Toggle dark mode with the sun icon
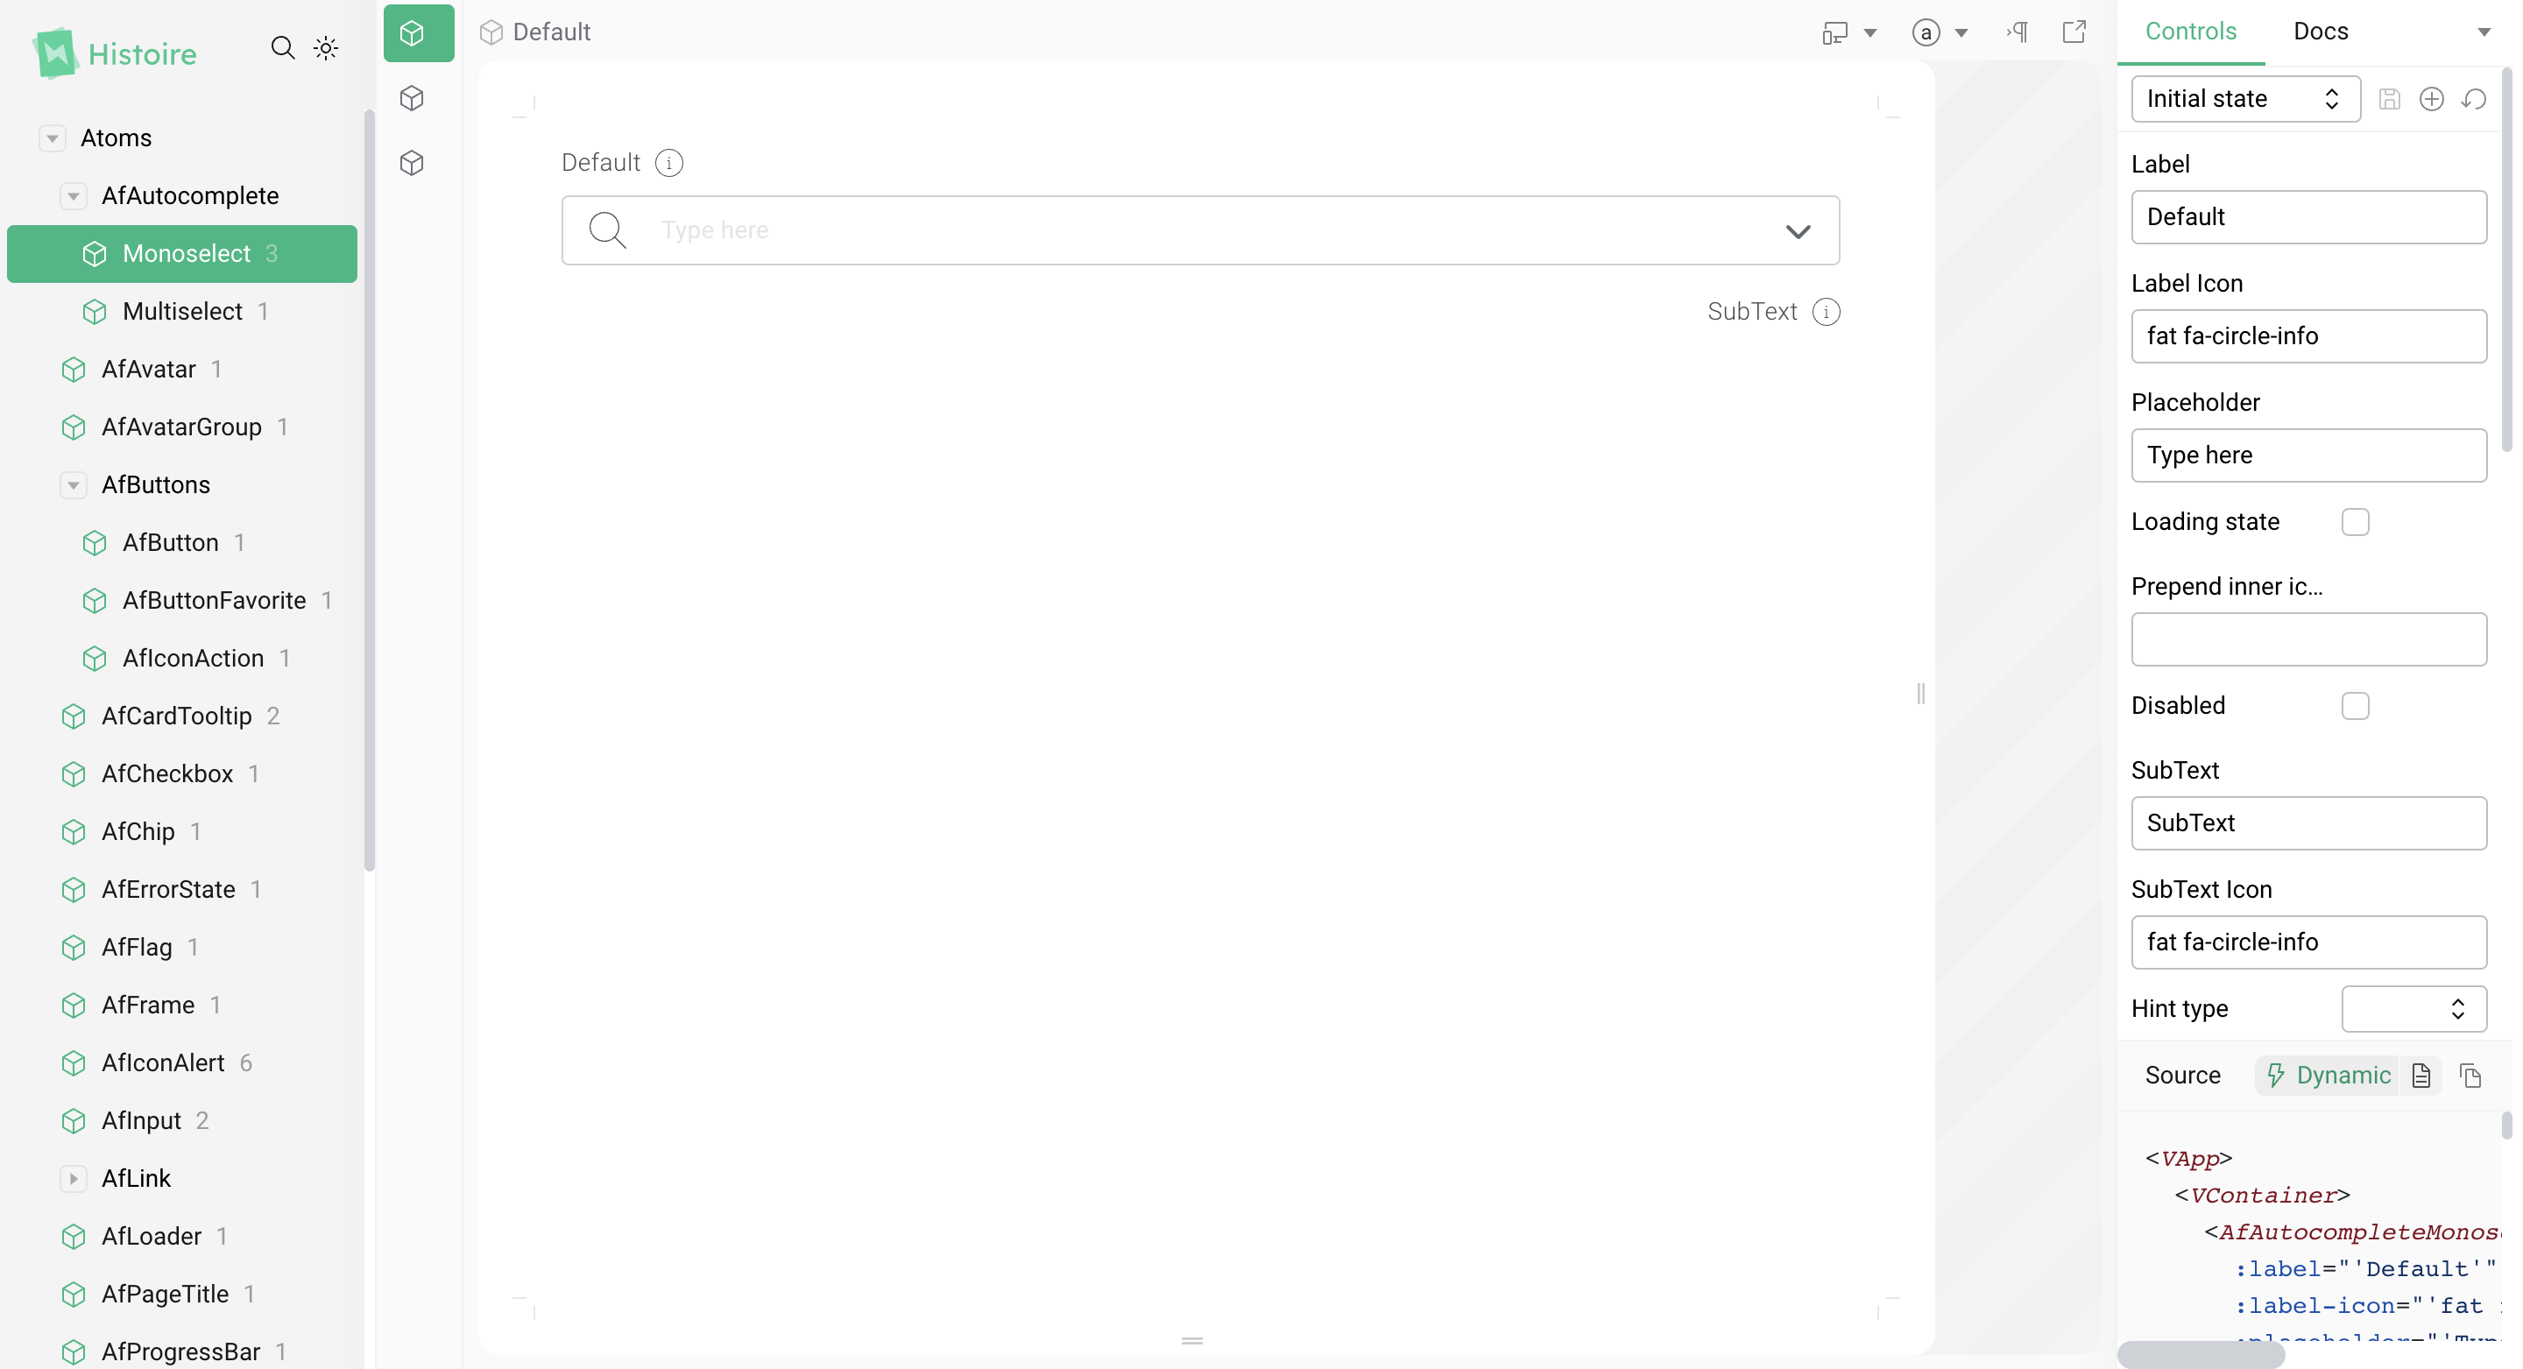Screen dimensions: 2523x1369 coord(326,47)
